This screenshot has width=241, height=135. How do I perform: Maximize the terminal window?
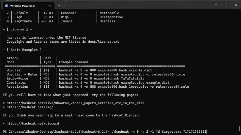pyautogui.click(x=226, y=5)
